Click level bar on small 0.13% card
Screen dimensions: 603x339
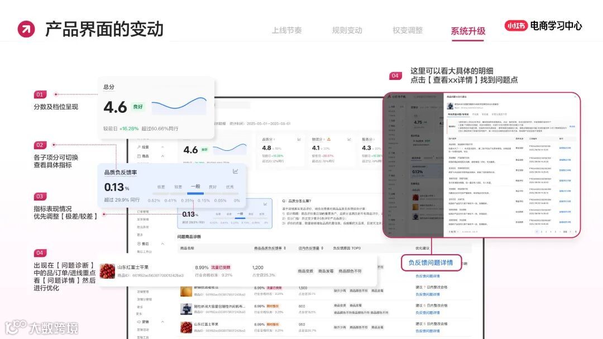pyautogui.click(x=240, y=218)
